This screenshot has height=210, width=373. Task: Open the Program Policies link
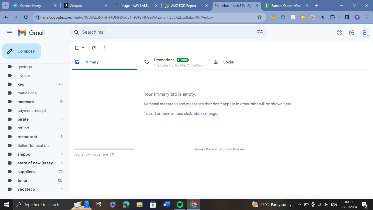tap(232, 149)
